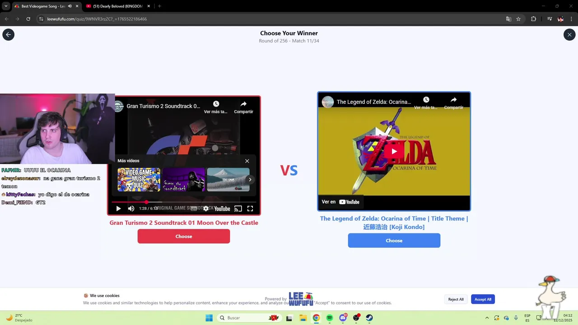The width and height of the screenshot is (578, 325).
Task: Reject all cookies
Action: coord(456,299)
